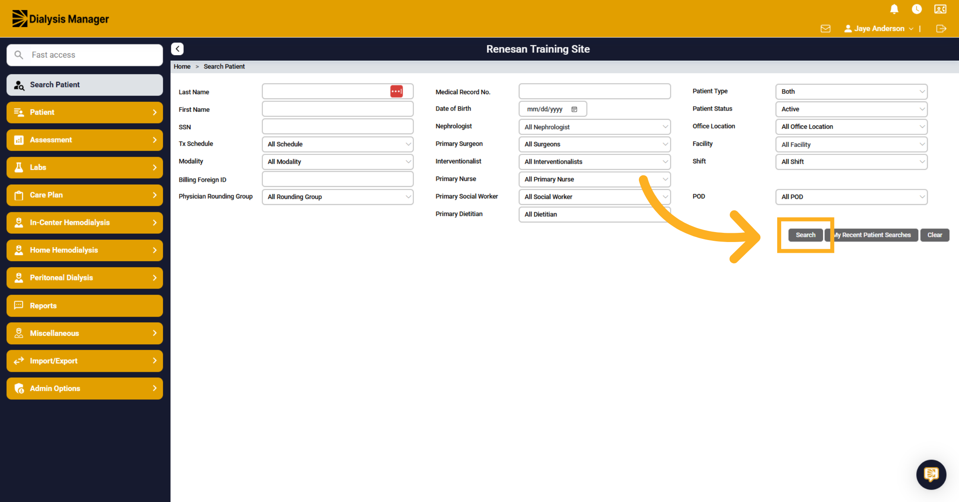This screenshot has height=502, width=959.
Task: Expand the Import/Export menu
Action: 85,361
